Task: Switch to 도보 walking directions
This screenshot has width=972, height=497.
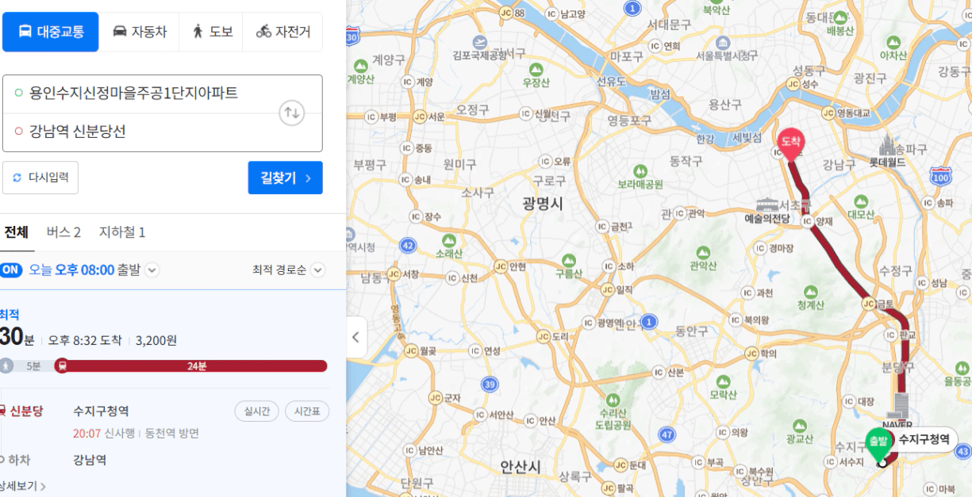Action: coord(211,32)
